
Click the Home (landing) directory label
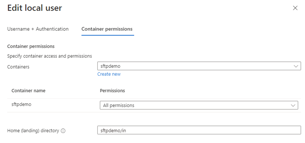tap(33, 131)
